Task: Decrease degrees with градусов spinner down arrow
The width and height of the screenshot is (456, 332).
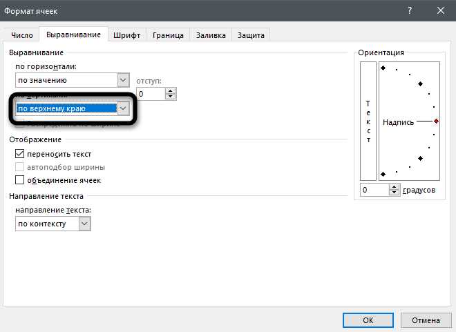Action: [395, 193]
